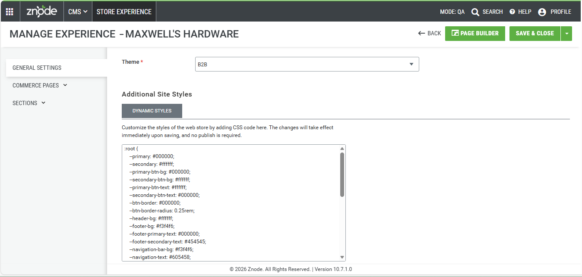Click the search magnifier icon

[475, 12]
